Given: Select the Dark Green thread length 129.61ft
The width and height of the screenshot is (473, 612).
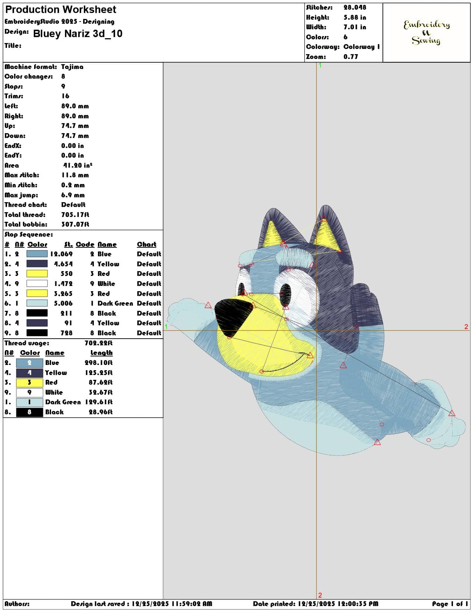Looking at the screenshot, I should point(99,402).
